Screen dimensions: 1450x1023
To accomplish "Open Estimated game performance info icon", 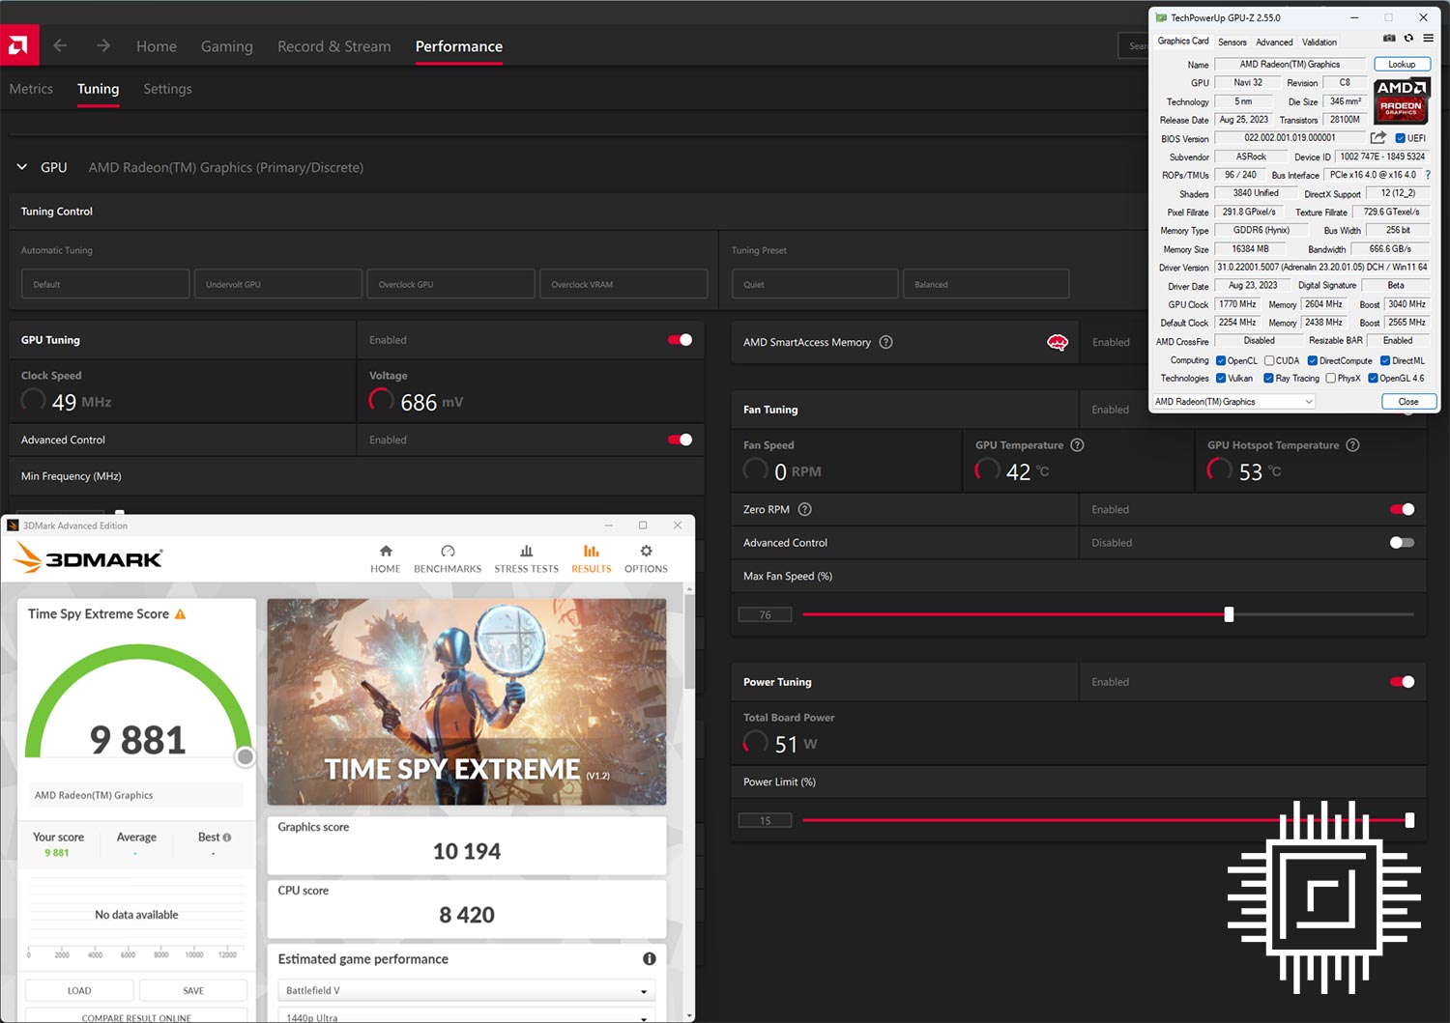I will point(649,959).
